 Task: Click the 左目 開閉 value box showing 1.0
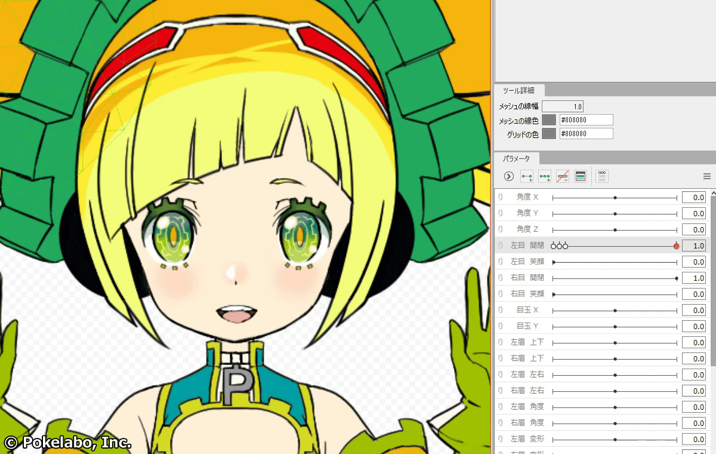point(694,246)
